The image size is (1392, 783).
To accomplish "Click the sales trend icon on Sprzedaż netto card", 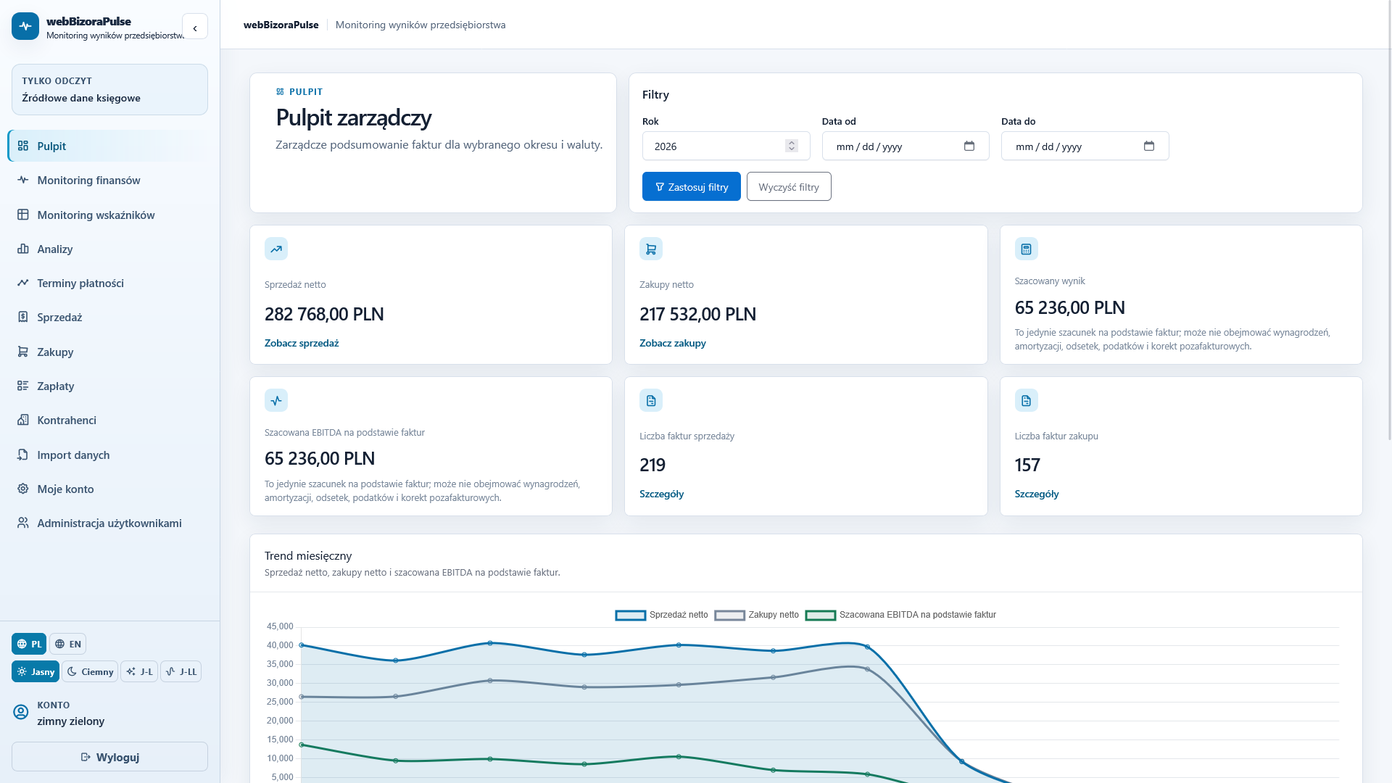I will coord(276,249).
